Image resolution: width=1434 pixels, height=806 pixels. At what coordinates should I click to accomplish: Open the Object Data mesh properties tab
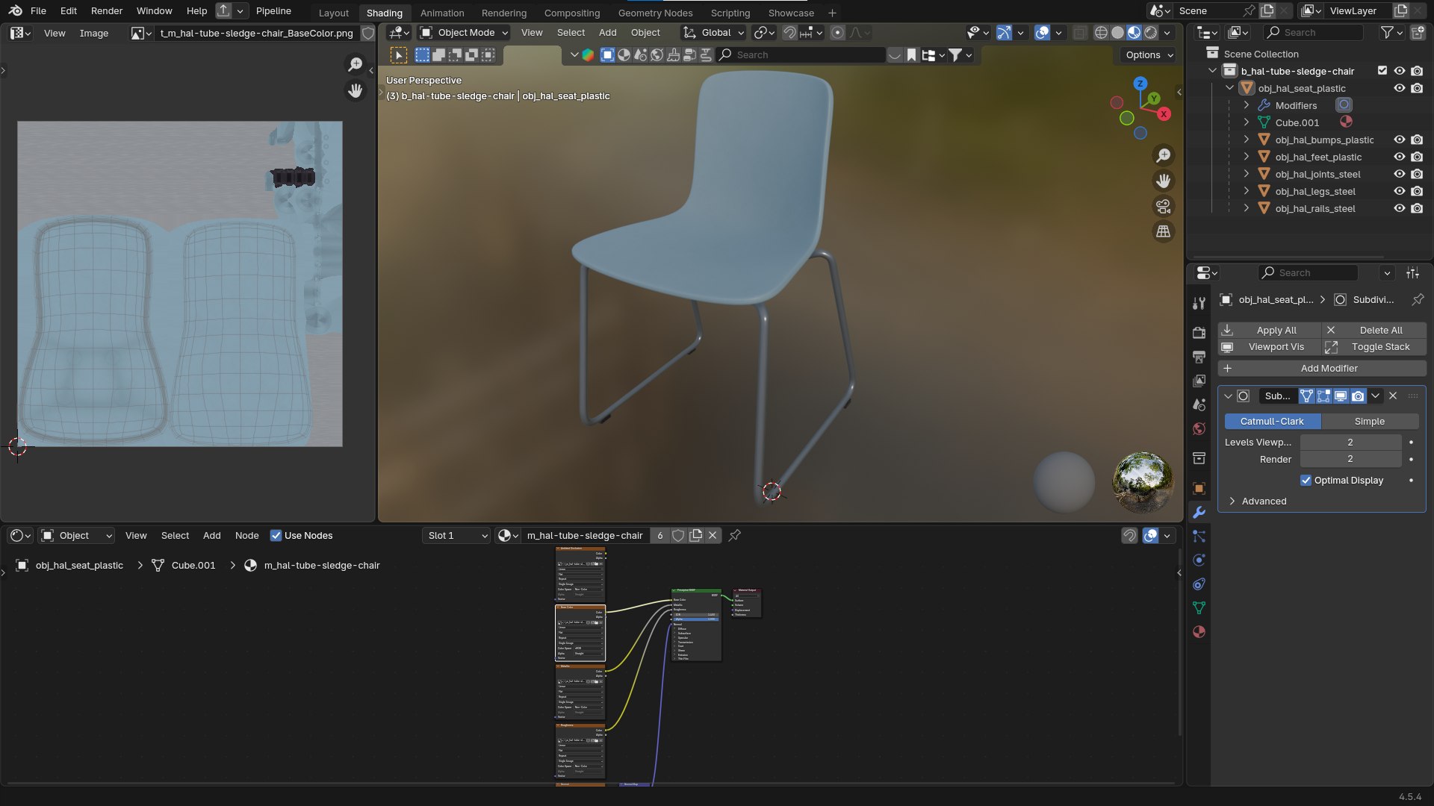point(1199,607)
